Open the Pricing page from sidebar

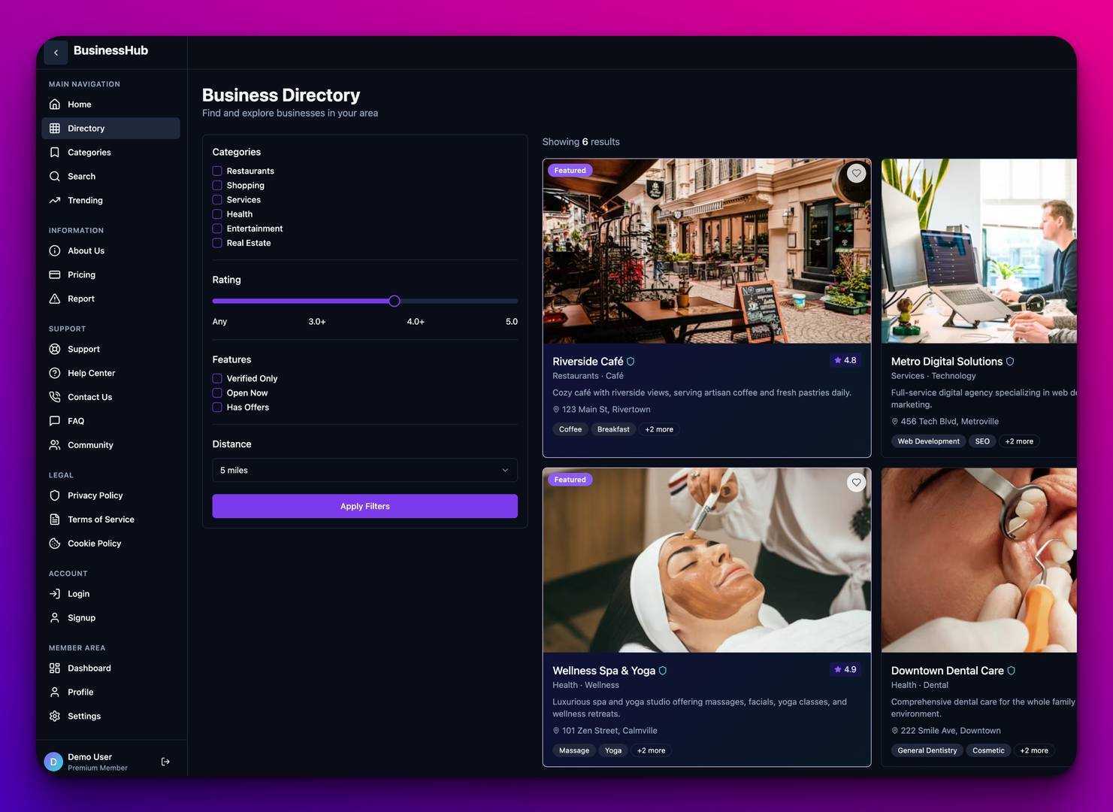(x=81, y=274)
